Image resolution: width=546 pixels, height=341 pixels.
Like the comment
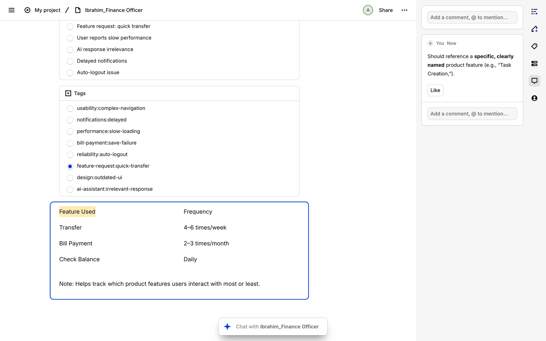click(x=435, y=90)
